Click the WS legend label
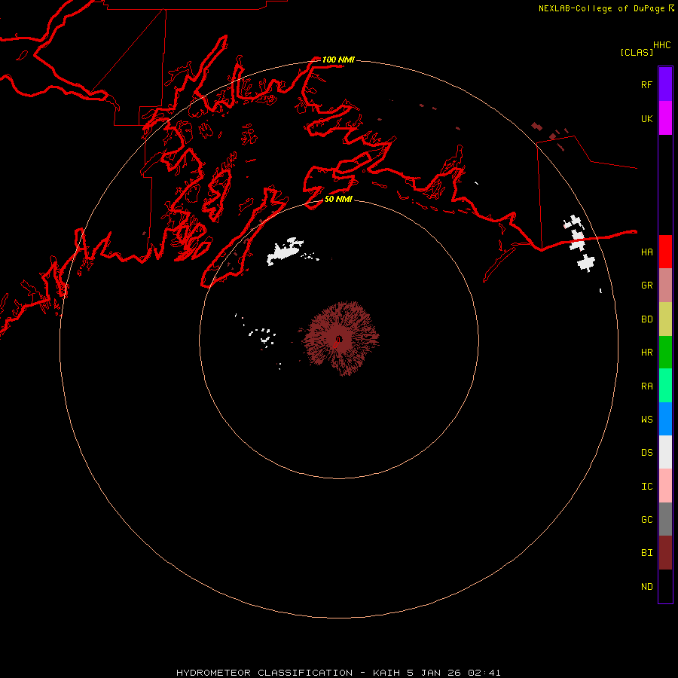 [x=646, y=420]
